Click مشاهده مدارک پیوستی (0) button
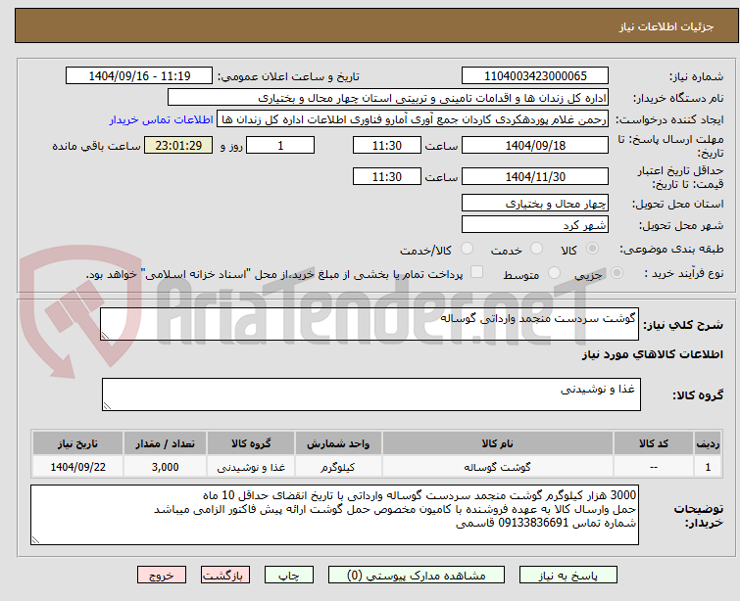 pyautogui.click(x=417, y=576)
